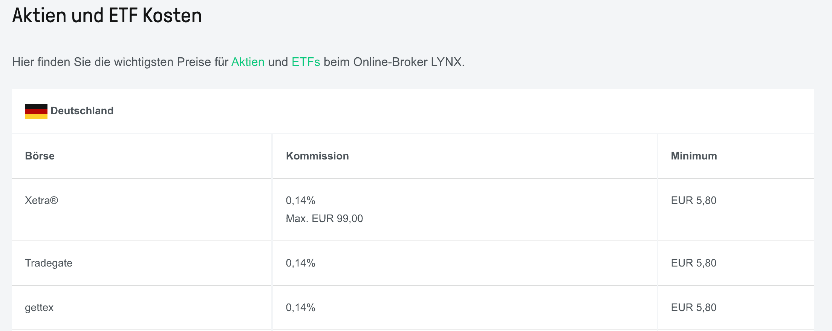Select the Tradegate exchange cell
Screen dimensions: 832x331
[49, 263]
